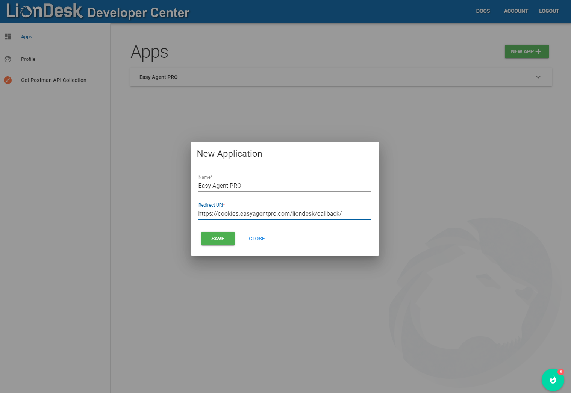Click the LionDesk Developer Center logo

(98, 11)
